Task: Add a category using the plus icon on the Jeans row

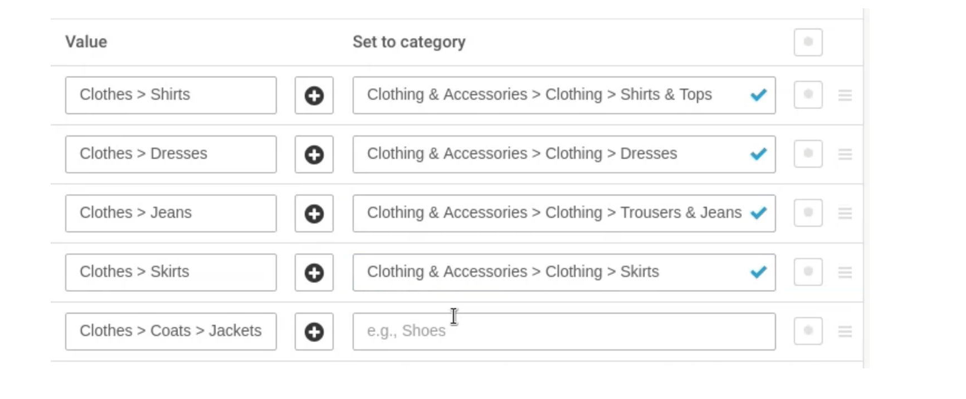Action: pyautogui.click(x=314, y=213)
